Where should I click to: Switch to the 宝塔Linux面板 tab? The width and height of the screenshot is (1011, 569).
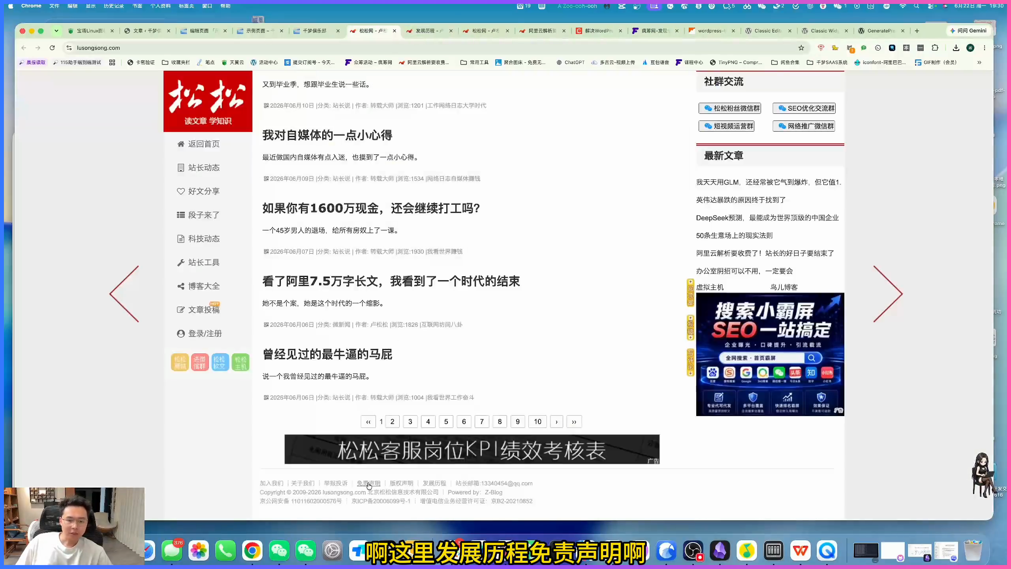[91, 31]
